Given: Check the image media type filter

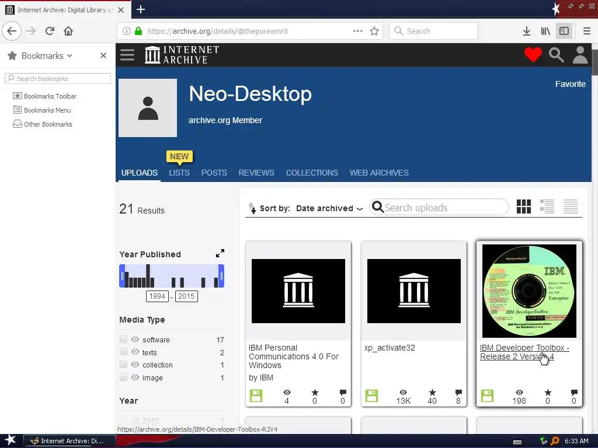Looking at the screenshot, I should (x=123, y=377).
